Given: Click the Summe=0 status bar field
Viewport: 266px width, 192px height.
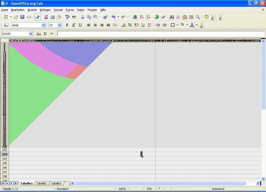Looking at the screenshot, I should click(x=218, y=189).
